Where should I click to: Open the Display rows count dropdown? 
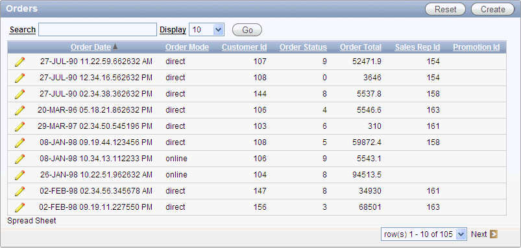pos(207,30)
